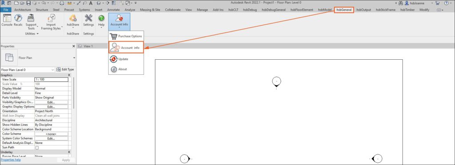Click the View Scale 1 : 100 field
Viewport: 455px width, 165px height.
coord(51,80)
